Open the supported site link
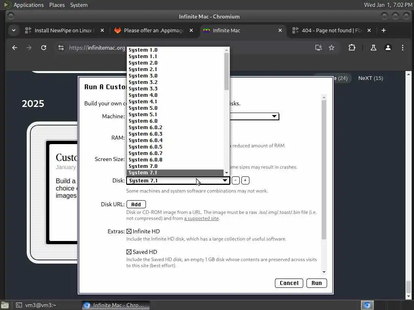414x310 pixels. coord(201,218)
